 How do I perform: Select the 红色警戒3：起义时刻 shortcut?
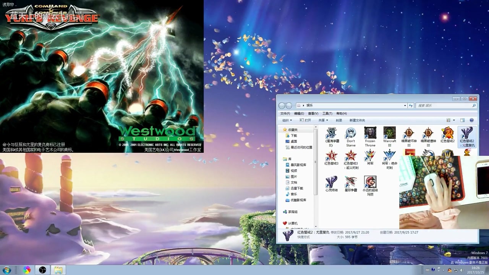351,159
